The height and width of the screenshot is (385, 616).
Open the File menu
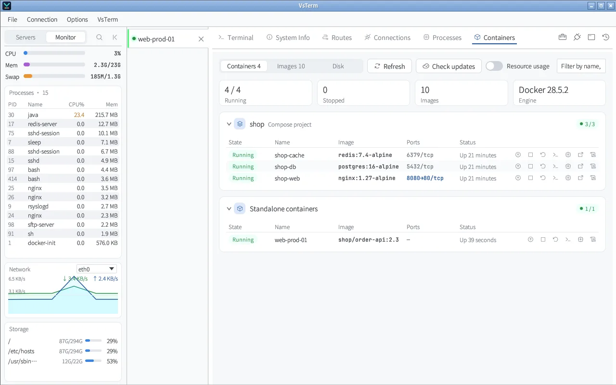coord(13,19)
